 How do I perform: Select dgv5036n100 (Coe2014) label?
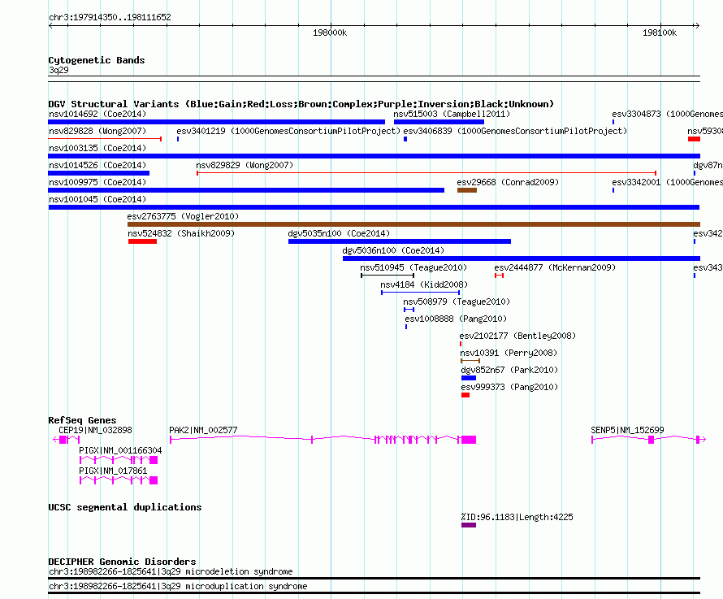[x=393, y=250]
